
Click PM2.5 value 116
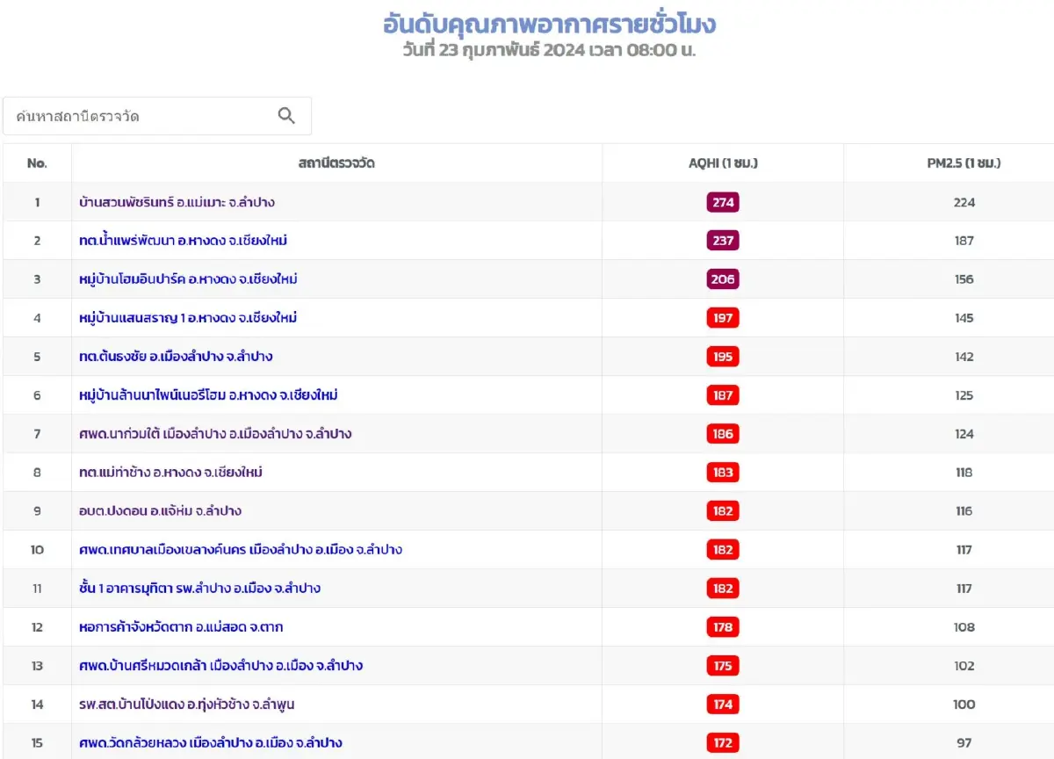pyautogui.click(x=964, y=511)
